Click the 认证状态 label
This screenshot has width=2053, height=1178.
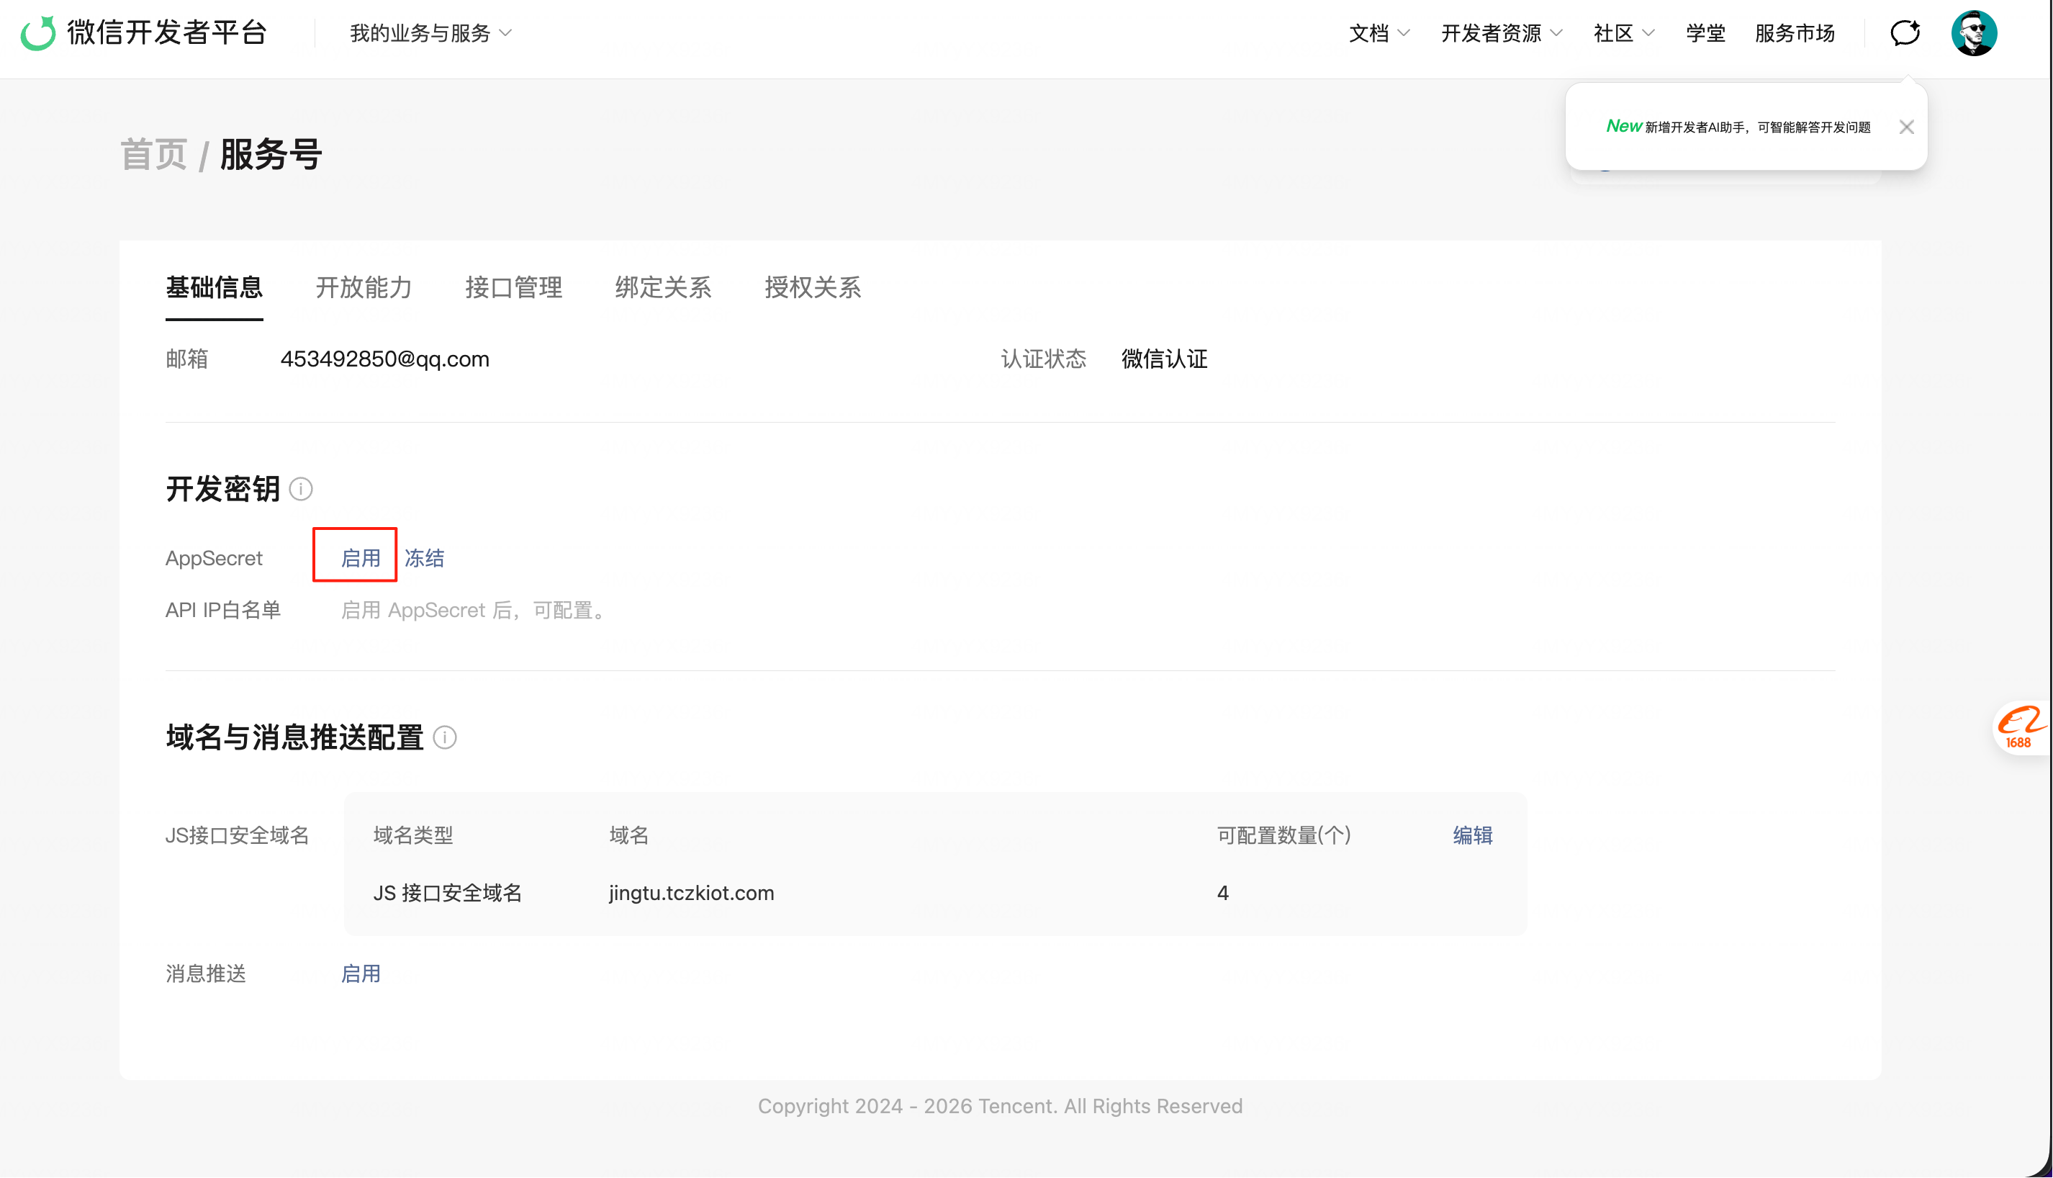(1043, 359)
